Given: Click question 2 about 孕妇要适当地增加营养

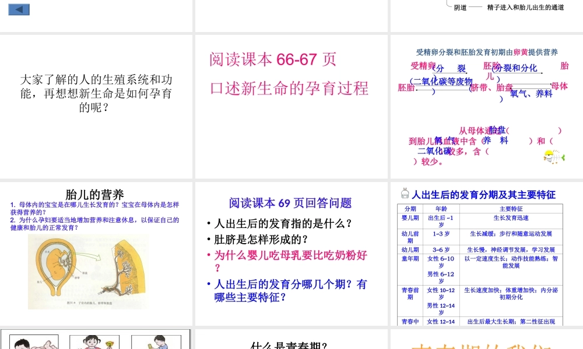Looking at the screenshot, I should (x=95, y=223).
